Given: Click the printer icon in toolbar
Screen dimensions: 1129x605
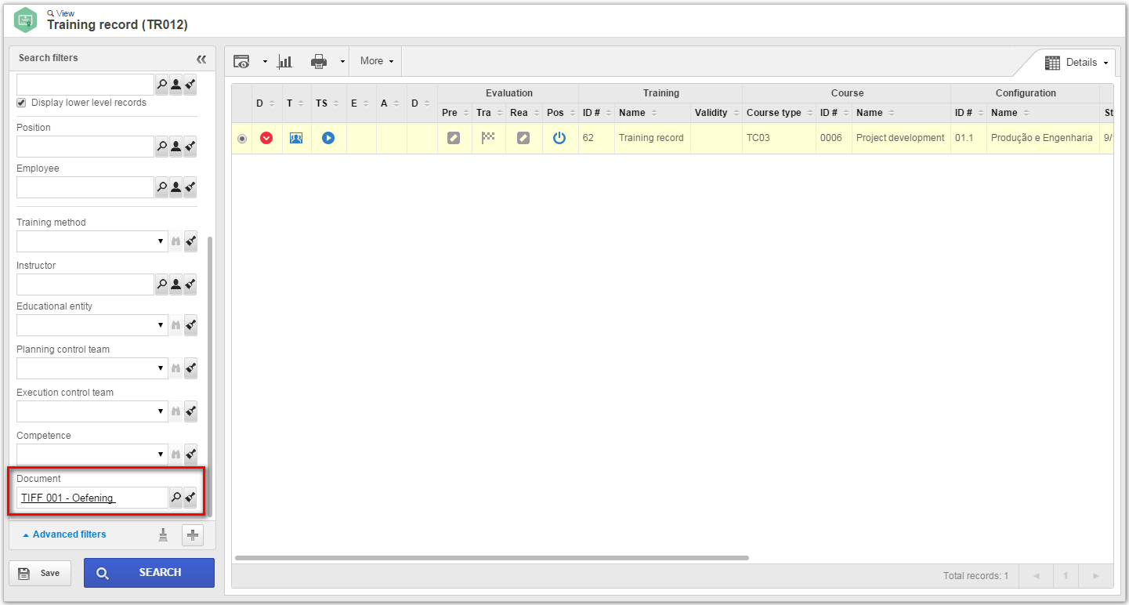Looking at the screenshot, I should (319, 61).
